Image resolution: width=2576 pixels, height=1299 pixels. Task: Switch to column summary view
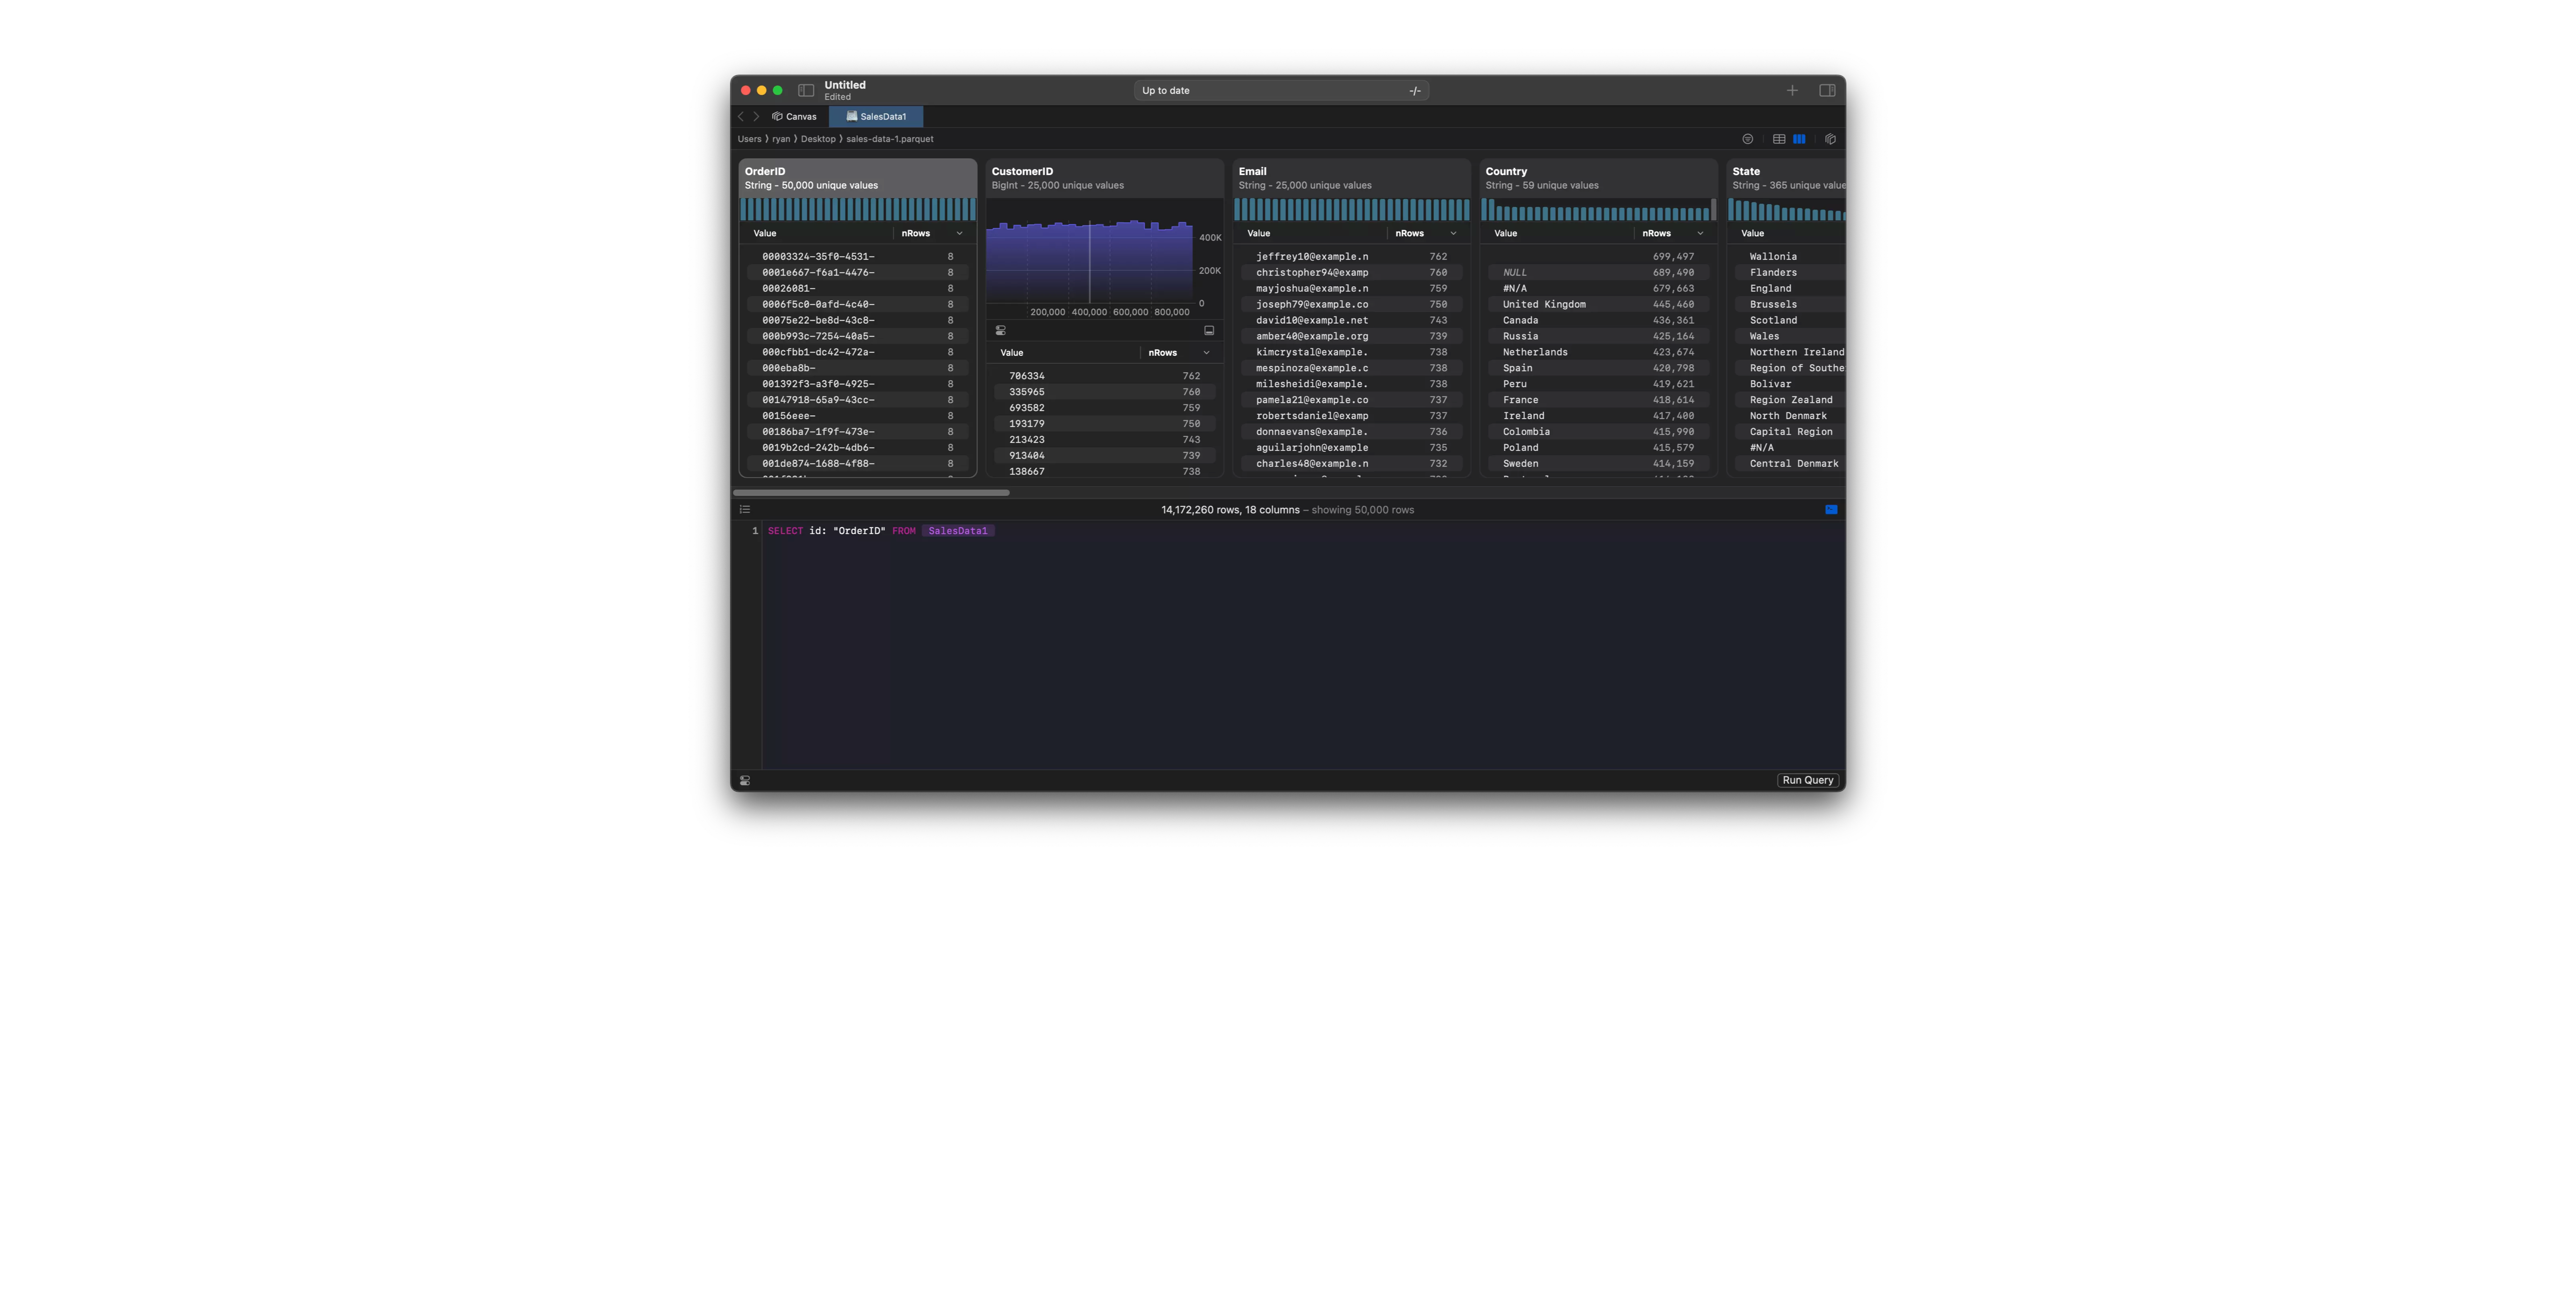click(1799, 139)
